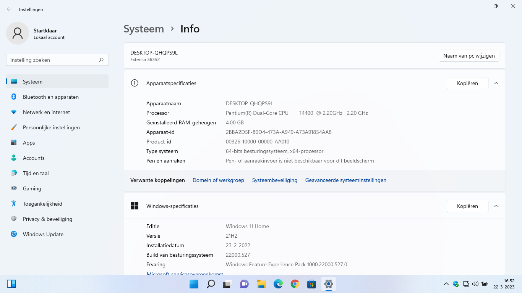Collapse the Windows-specificaties section chevron
The height and width of the screenshot is (293, 522).
point(496,206)
